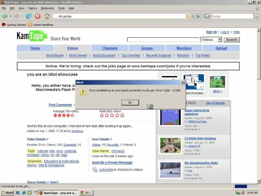The image size is (261, 196).
Task: Switch to the Groups tab
Action: click(147, 48)
